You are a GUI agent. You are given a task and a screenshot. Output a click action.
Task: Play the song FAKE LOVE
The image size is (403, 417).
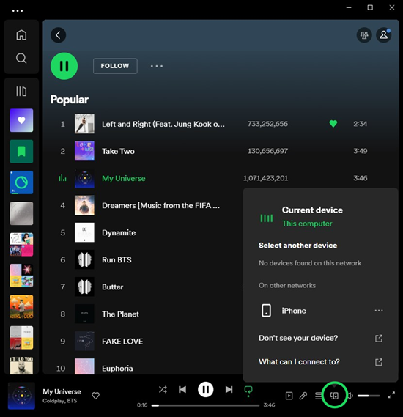tap(122, 342)
